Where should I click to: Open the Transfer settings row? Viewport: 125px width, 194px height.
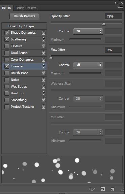click(24, 66)
